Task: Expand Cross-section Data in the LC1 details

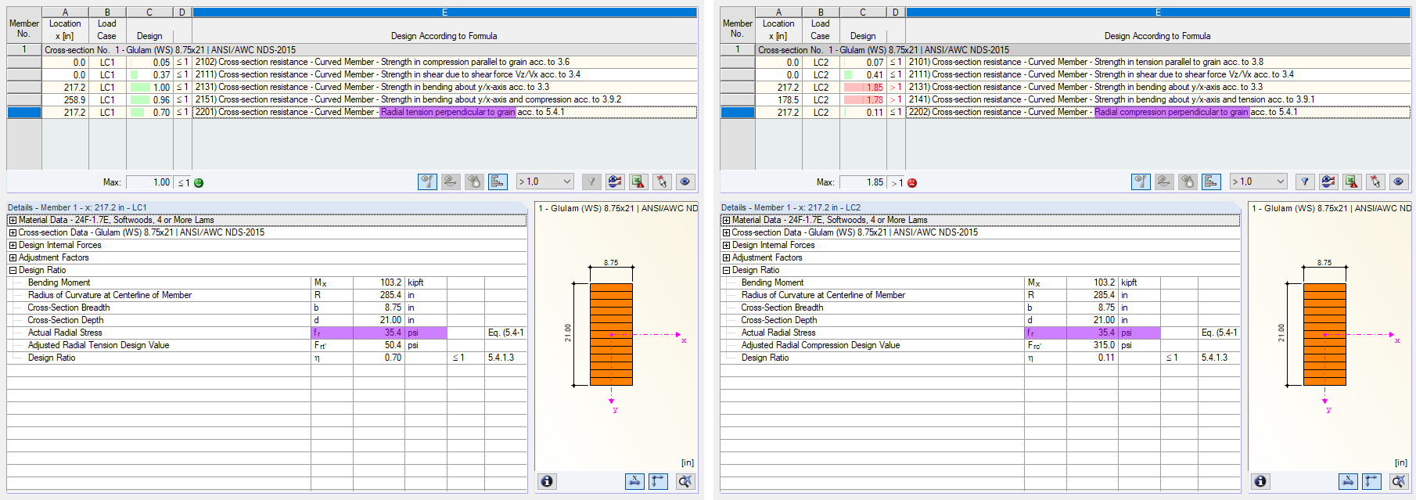Action: point(13,232)
